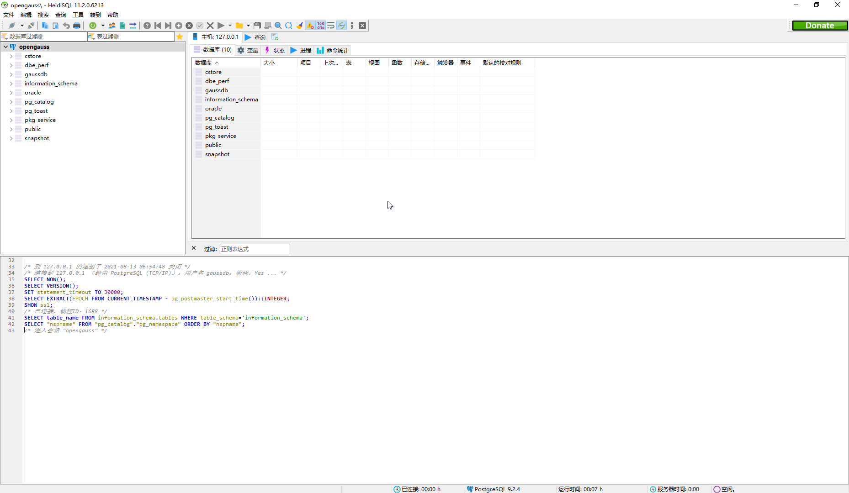
Task: Open the refresh icon dropdown arrow
Action: click(x=103, y=26)
